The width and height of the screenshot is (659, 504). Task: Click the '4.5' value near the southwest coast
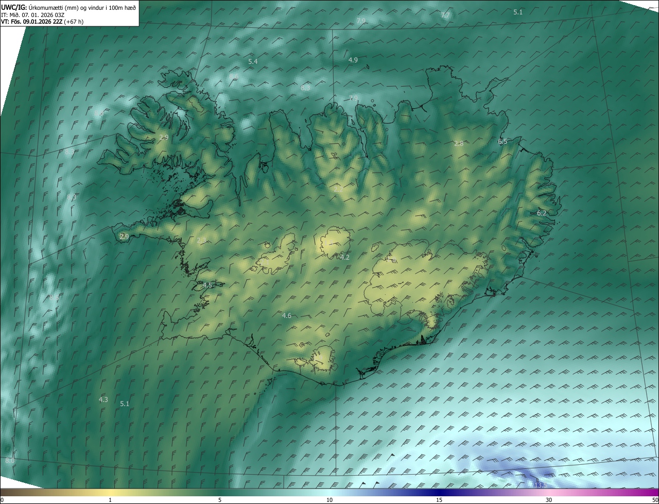point(207,285)
